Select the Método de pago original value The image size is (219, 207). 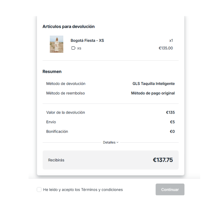coord(153,93)
